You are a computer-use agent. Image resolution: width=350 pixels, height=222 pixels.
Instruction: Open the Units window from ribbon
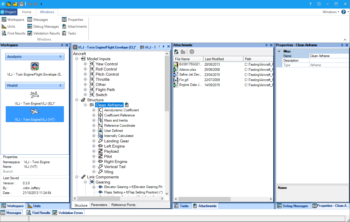tap(9, 27)
